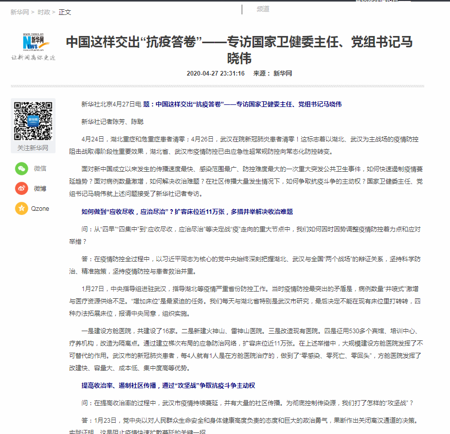The image size is (450, 434).
Task: Click the Qzone share label
Action: point(40,209)
